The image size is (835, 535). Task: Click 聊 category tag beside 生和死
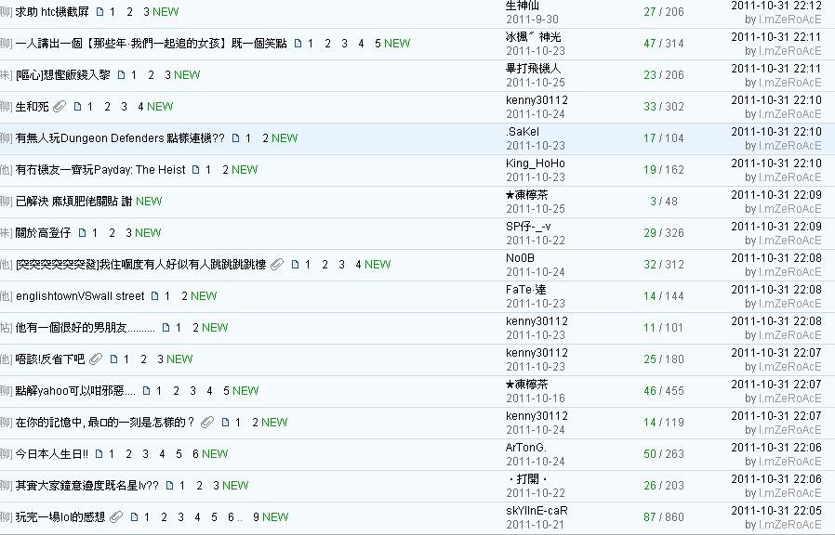[6, 107]
